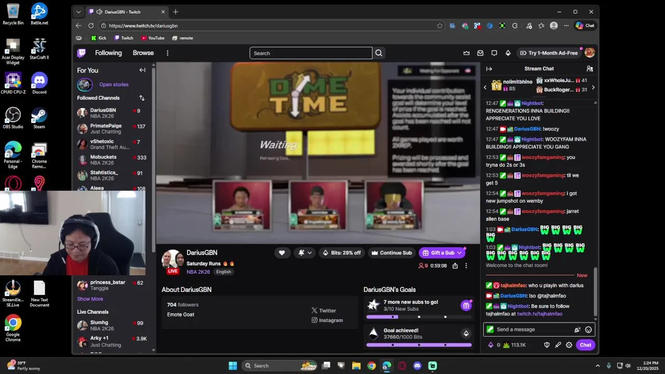Click the Send a message field

pos(532,329)
